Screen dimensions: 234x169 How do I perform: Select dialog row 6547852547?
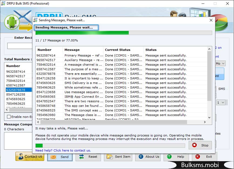[121, 101]
